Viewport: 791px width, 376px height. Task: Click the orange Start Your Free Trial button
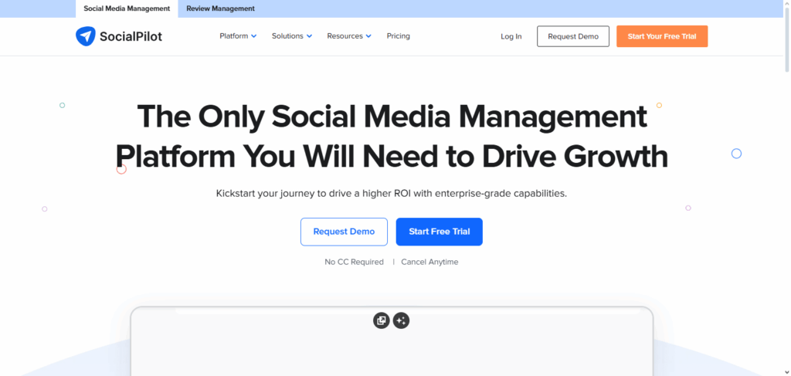point(662,36)
